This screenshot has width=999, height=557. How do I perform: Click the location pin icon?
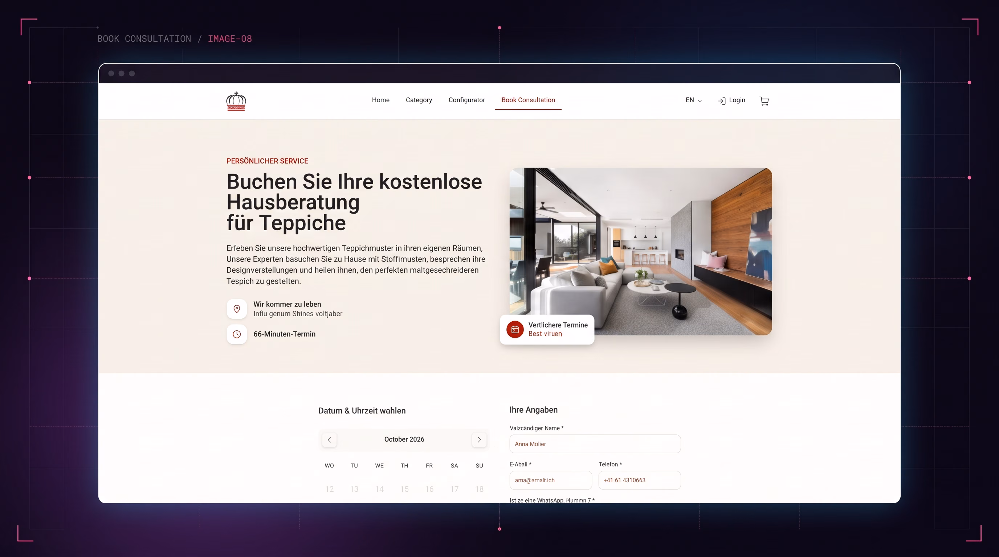(237, 309)
